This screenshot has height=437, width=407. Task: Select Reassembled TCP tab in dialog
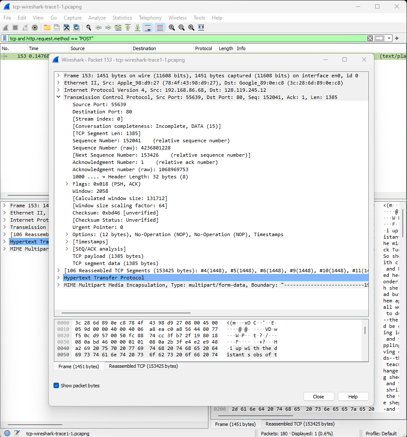point(143,366)
